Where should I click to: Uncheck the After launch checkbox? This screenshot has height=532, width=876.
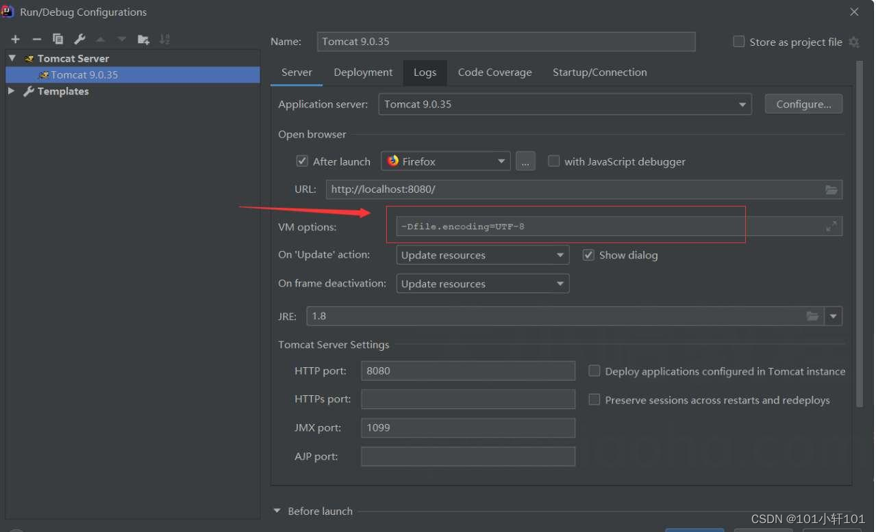pyautogui.click(x=302, y=161)
